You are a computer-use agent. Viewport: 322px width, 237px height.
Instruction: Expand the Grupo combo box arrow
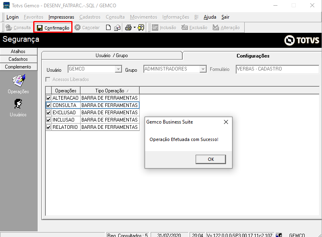[x=203, y=69]
